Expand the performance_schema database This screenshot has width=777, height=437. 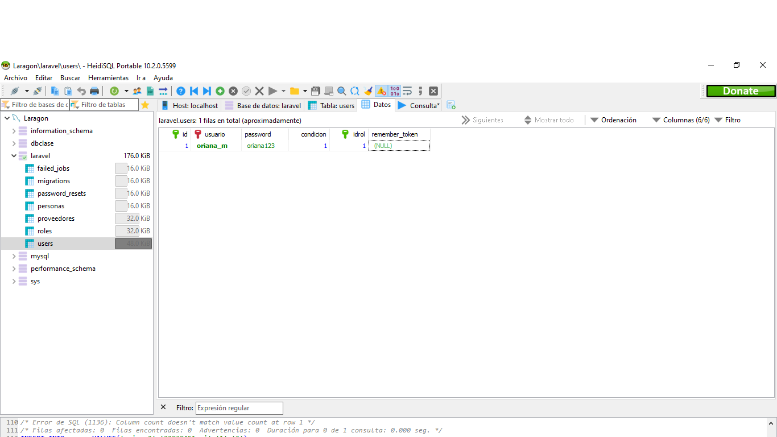[14, 269]
